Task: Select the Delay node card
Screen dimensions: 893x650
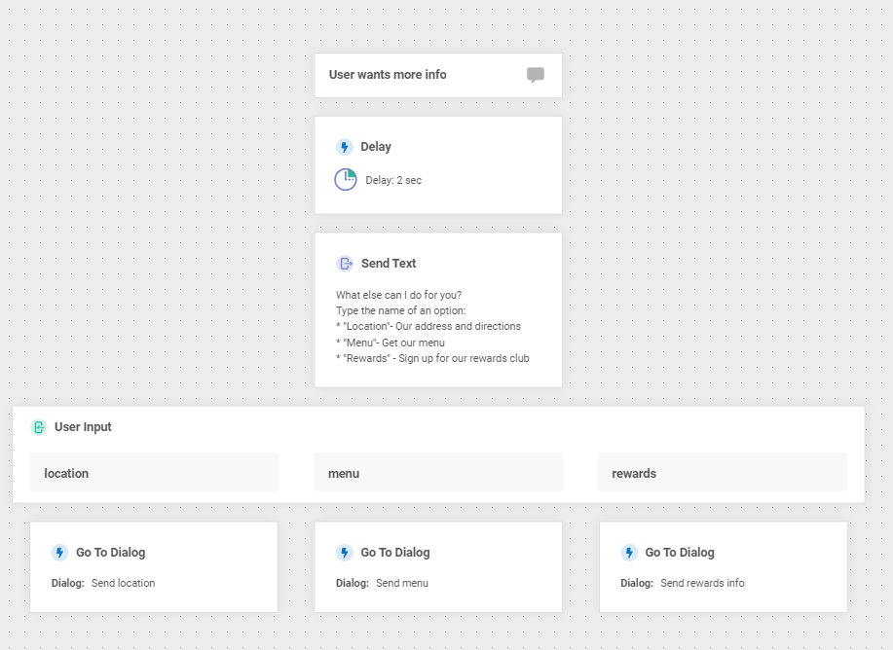Action: [x=438, y=163]
